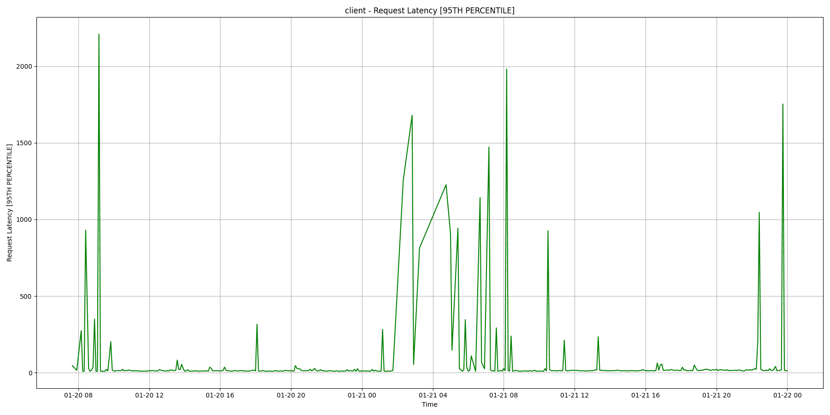
Task: Click the '01-22 00' x-axis tick label
Action: coord(787,395)
